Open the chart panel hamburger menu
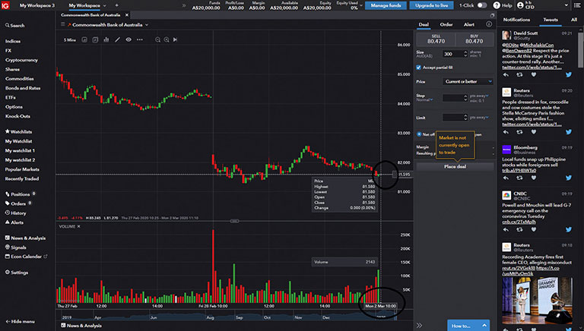This screenshot has height=331, width=584. (x=63, y=24)
